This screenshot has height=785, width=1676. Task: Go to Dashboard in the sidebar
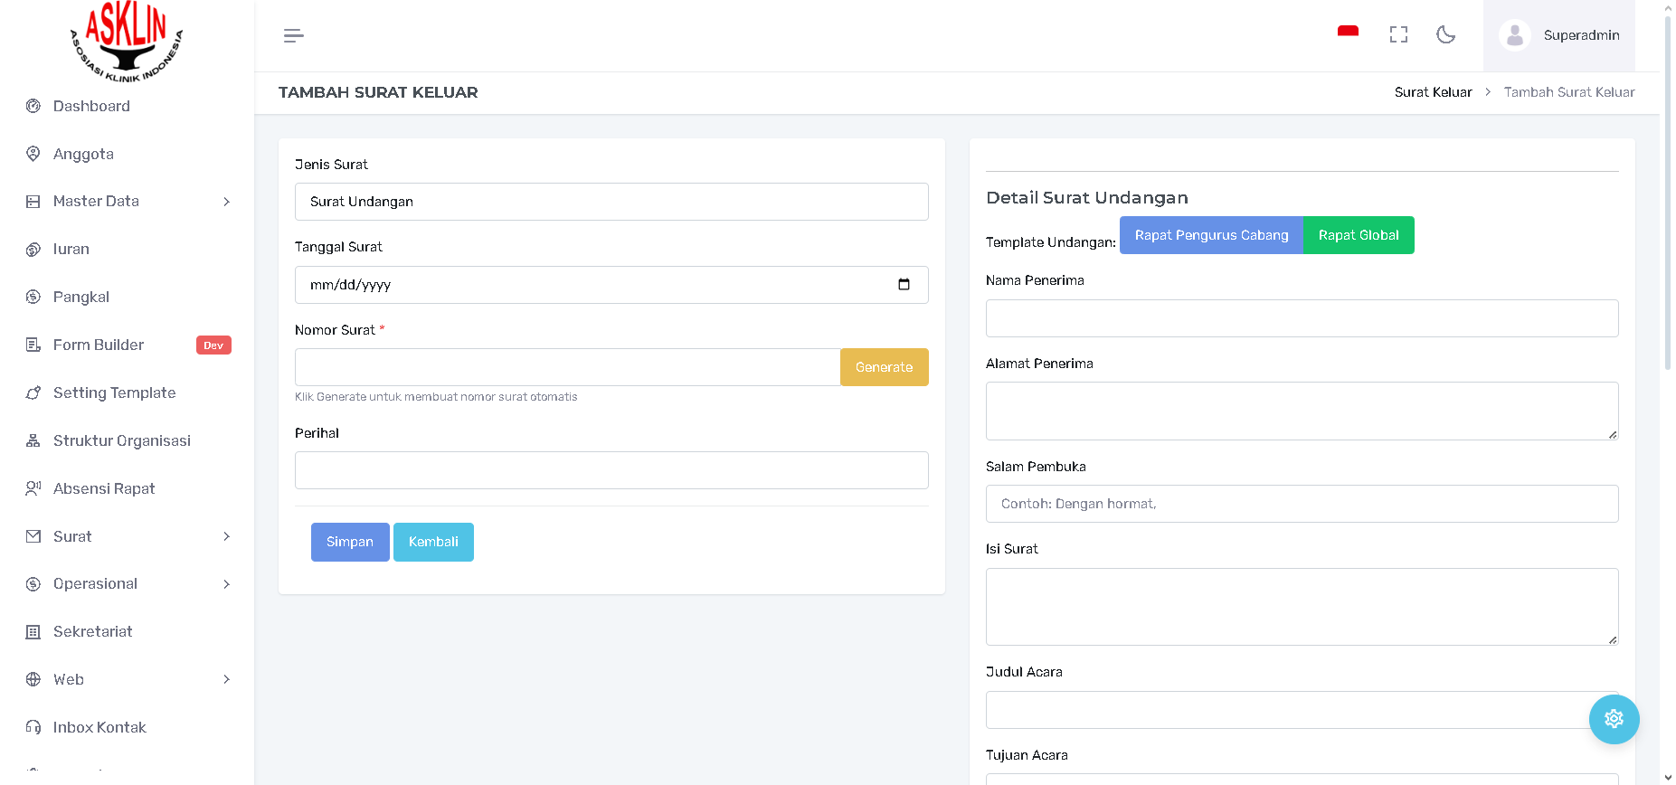[91, 106]
